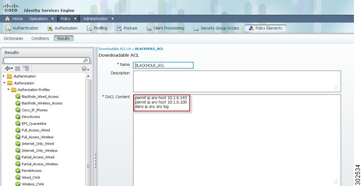Click the DACL Content box resize grip
Image resolution: width=361 pixels, height=186 pixels.
[336, 181]
